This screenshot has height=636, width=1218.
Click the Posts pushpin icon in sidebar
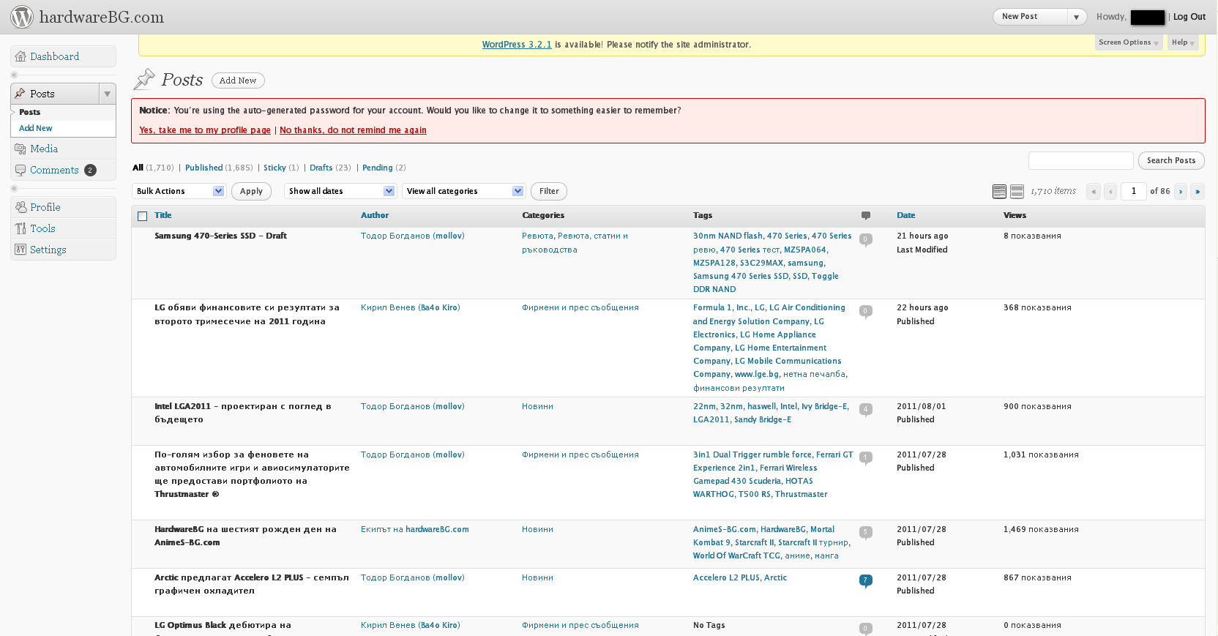(20, 94)
